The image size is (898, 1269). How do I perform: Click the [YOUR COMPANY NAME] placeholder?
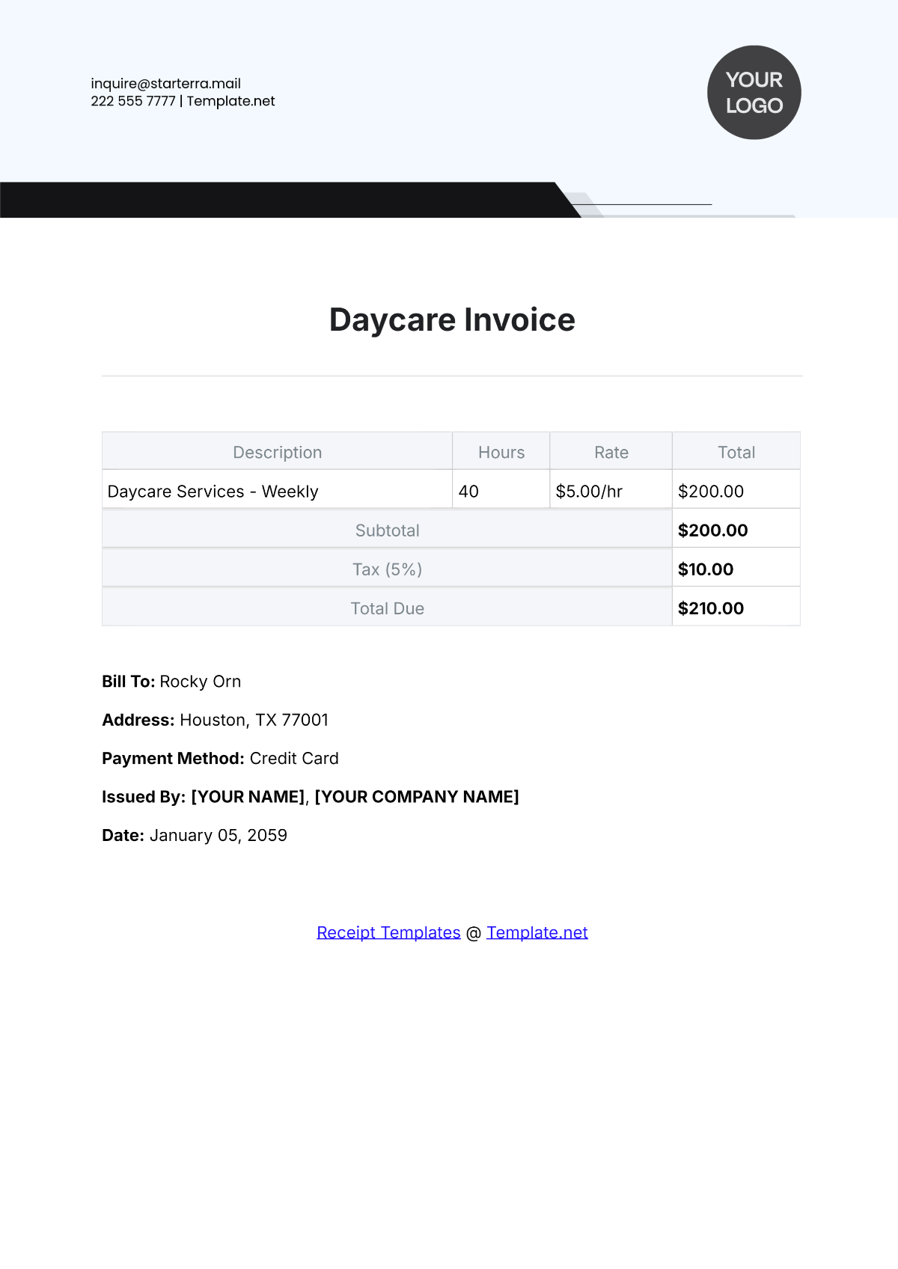417,797
